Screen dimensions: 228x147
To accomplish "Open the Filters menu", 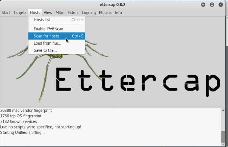I will [73, 13].
